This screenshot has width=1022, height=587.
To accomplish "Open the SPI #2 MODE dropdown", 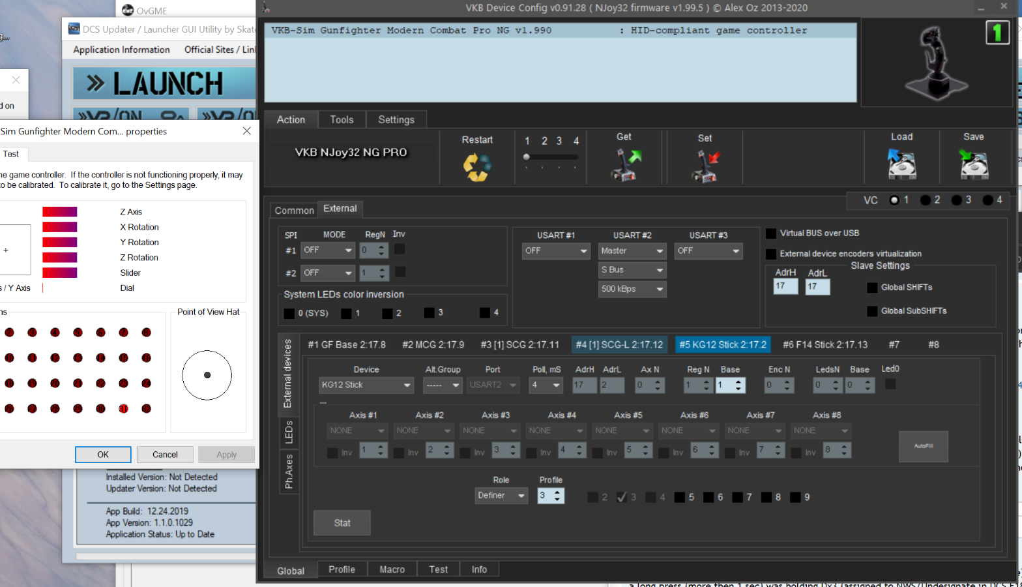I will click(328, 273).
